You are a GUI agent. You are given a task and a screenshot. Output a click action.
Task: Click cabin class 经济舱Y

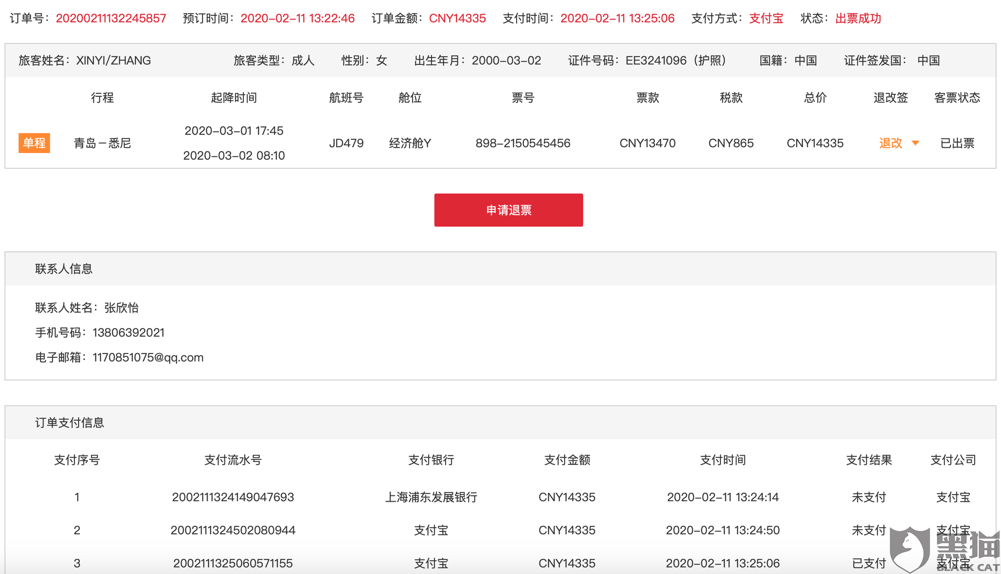pyautogui.click(x=410, y=143)
